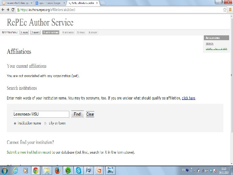This screenshot has width=233, height=175.
Task: Close the RePEc affiliations tab
Action: [97, 3]
